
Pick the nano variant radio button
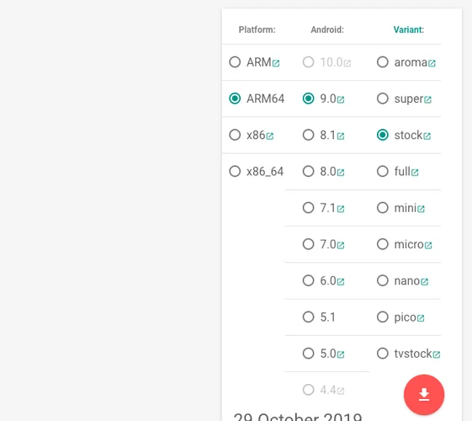tap(383, 280)
